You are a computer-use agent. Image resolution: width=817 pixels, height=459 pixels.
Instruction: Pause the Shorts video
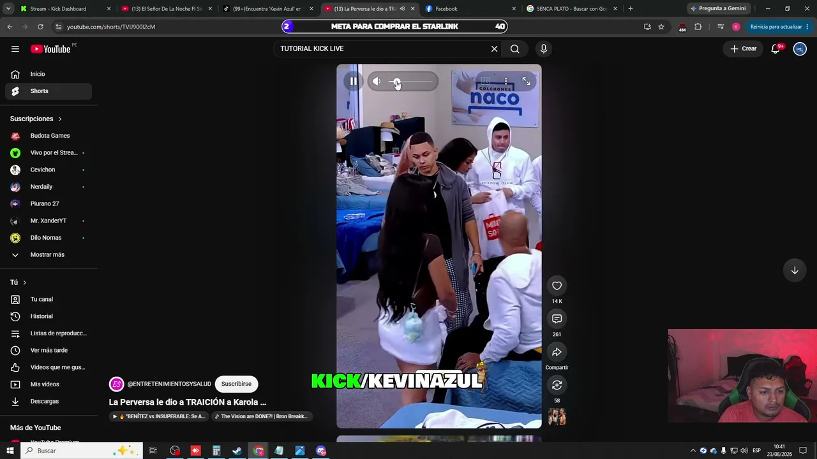353,81
